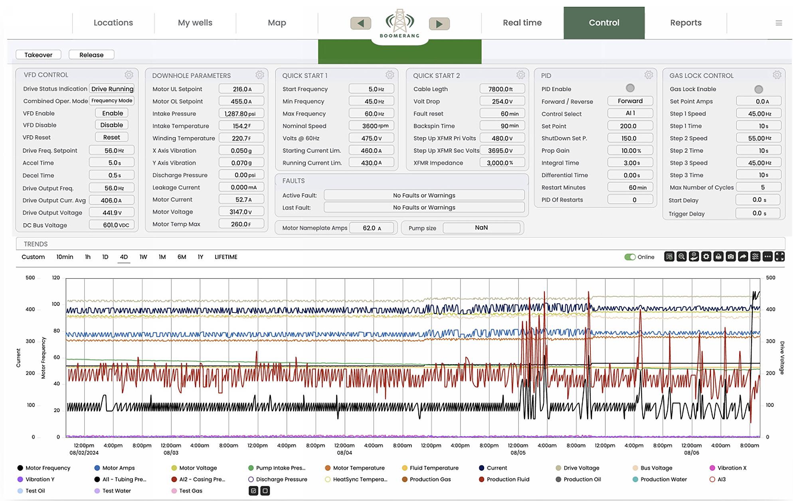Click the chart zoom-out magnifier icon
793x501 pixels.
(x=682, y=257)
